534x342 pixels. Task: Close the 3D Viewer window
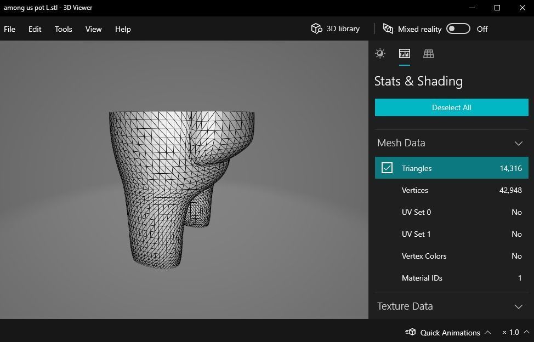pos(522,8)
